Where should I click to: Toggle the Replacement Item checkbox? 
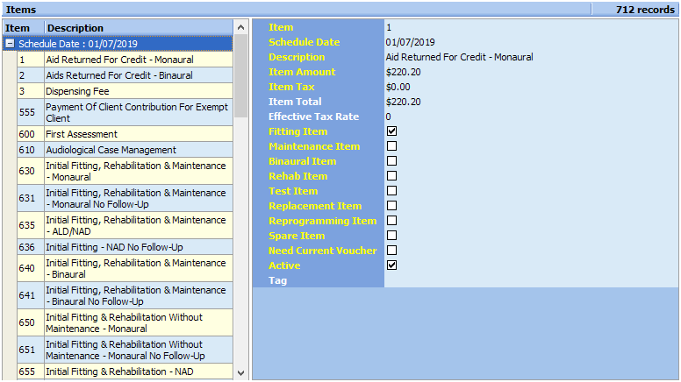tap(391, 206)
